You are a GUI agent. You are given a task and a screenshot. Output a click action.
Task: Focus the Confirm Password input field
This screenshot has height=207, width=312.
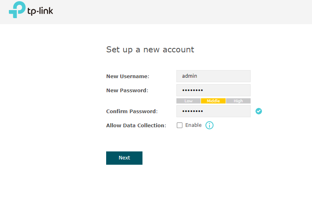(213, 111)
